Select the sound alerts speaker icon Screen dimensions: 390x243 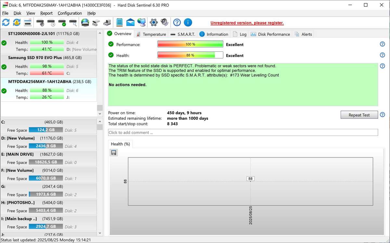click(164, 22)
